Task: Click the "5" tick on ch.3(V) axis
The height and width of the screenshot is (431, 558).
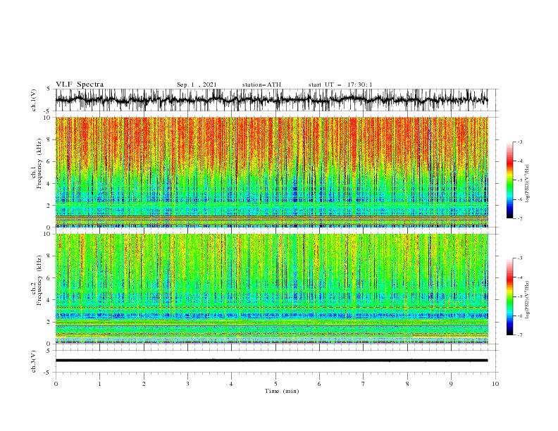Action: click(49, 351)
